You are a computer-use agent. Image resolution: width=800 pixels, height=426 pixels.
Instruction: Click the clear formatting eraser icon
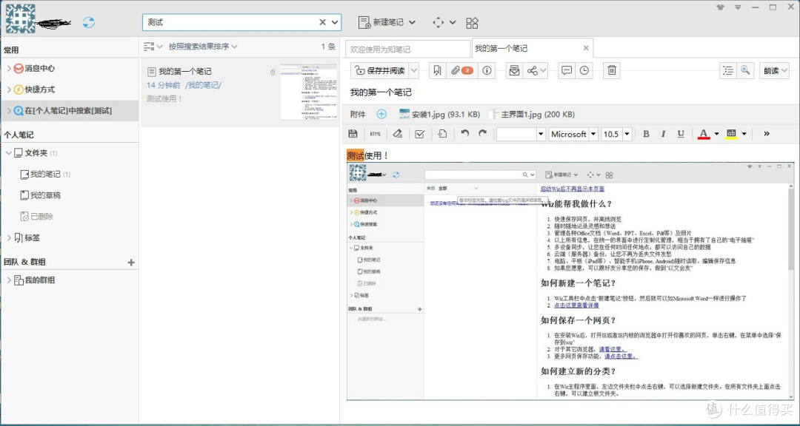pyautogui.click(x=398, y=134)
